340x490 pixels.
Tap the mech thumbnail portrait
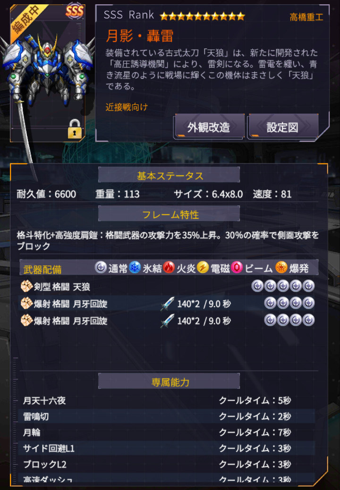(x=48, y=73)
